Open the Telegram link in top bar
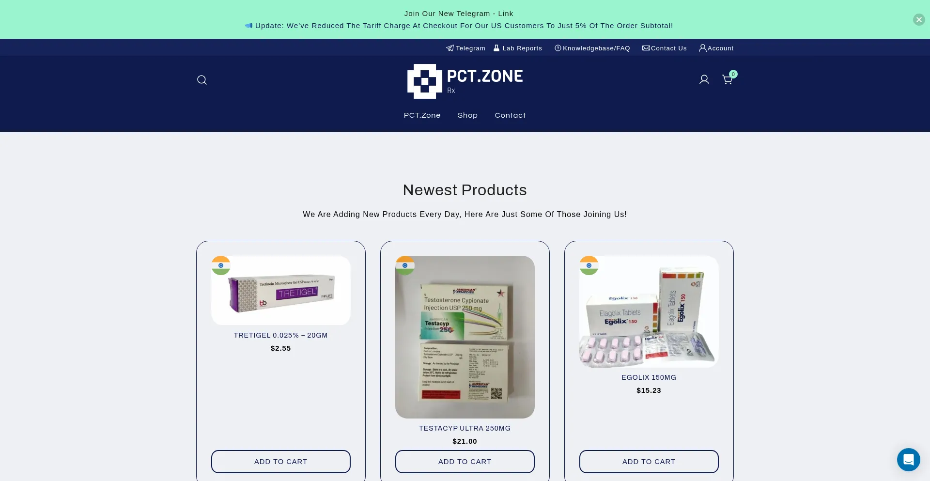This screenshot has width=930, height=481. pyautogui.click(x=465, y=48)
